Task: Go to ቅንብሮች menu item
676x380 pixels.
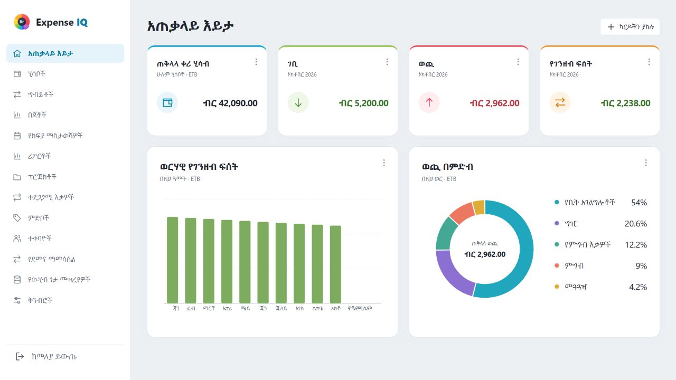Action: coord(65,300)
